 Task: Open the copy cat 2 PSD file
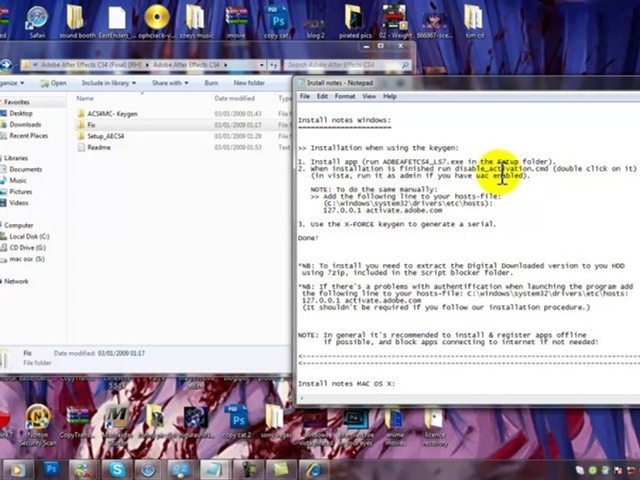click(236, 423)
